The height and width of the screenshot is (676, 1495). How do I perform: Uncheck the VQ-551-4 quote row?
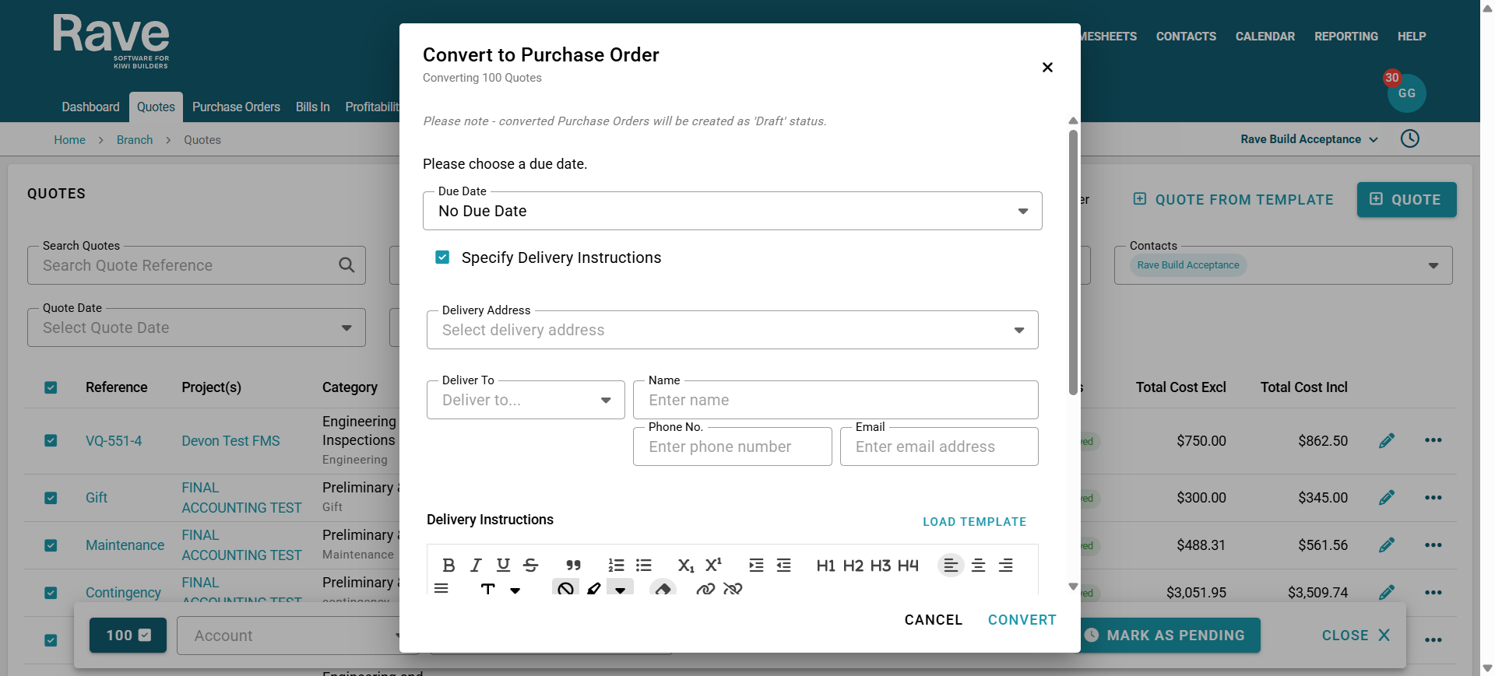click(51, 441)
